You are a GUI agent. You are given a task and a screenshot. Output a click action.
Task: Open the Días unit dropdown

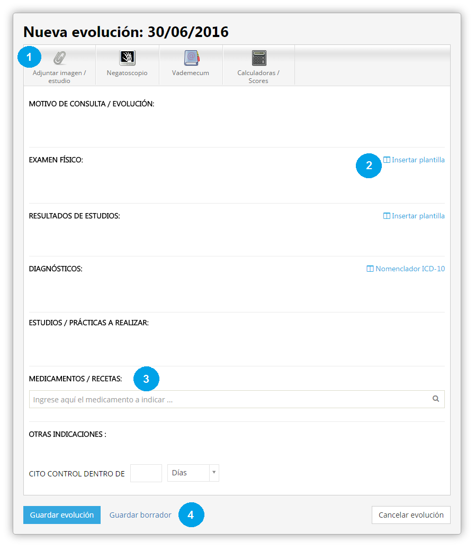193,473
